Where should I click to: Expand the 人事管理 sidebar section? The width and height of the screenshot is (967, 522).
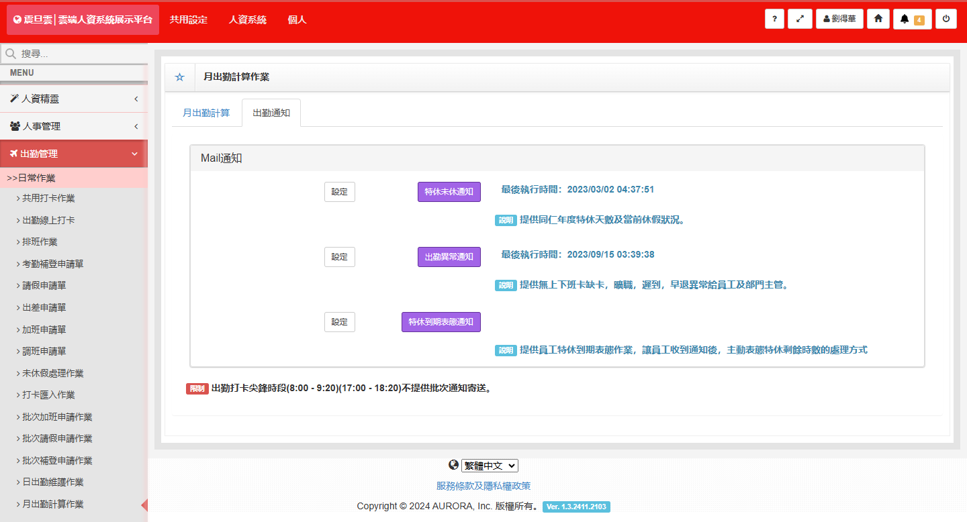click(x=74, y=126)
